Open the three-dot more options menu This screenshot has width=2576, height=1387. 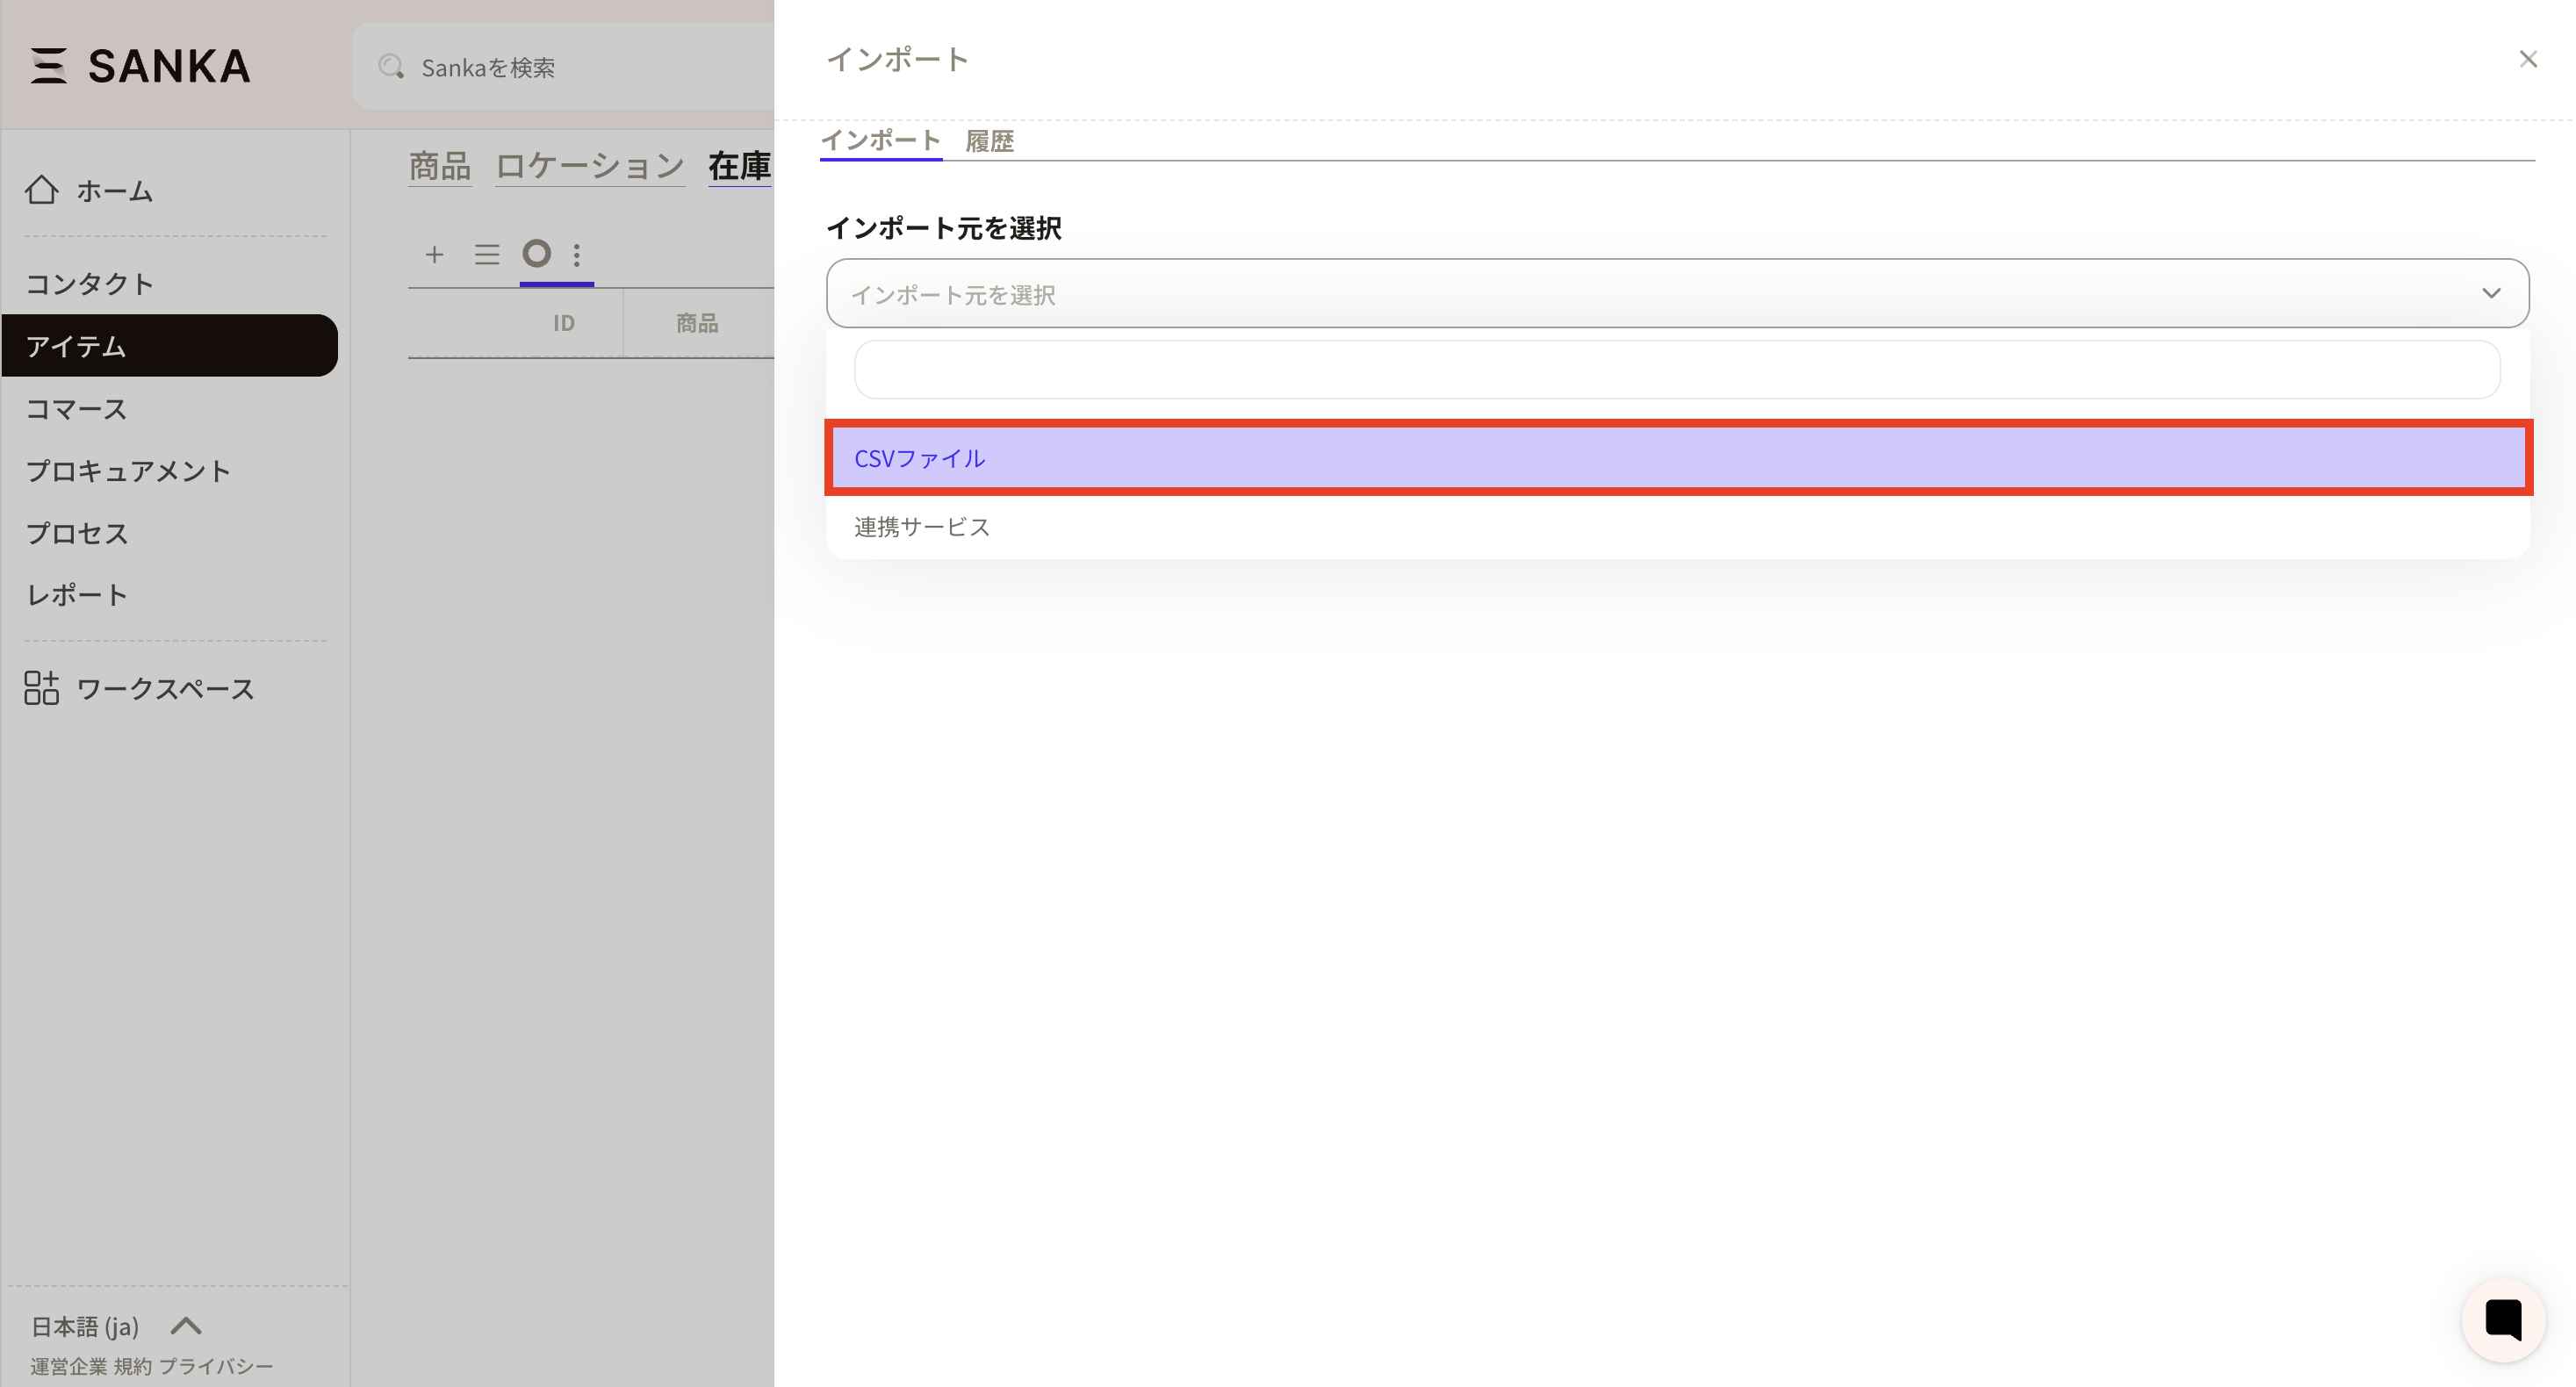[x=577, y=255]
